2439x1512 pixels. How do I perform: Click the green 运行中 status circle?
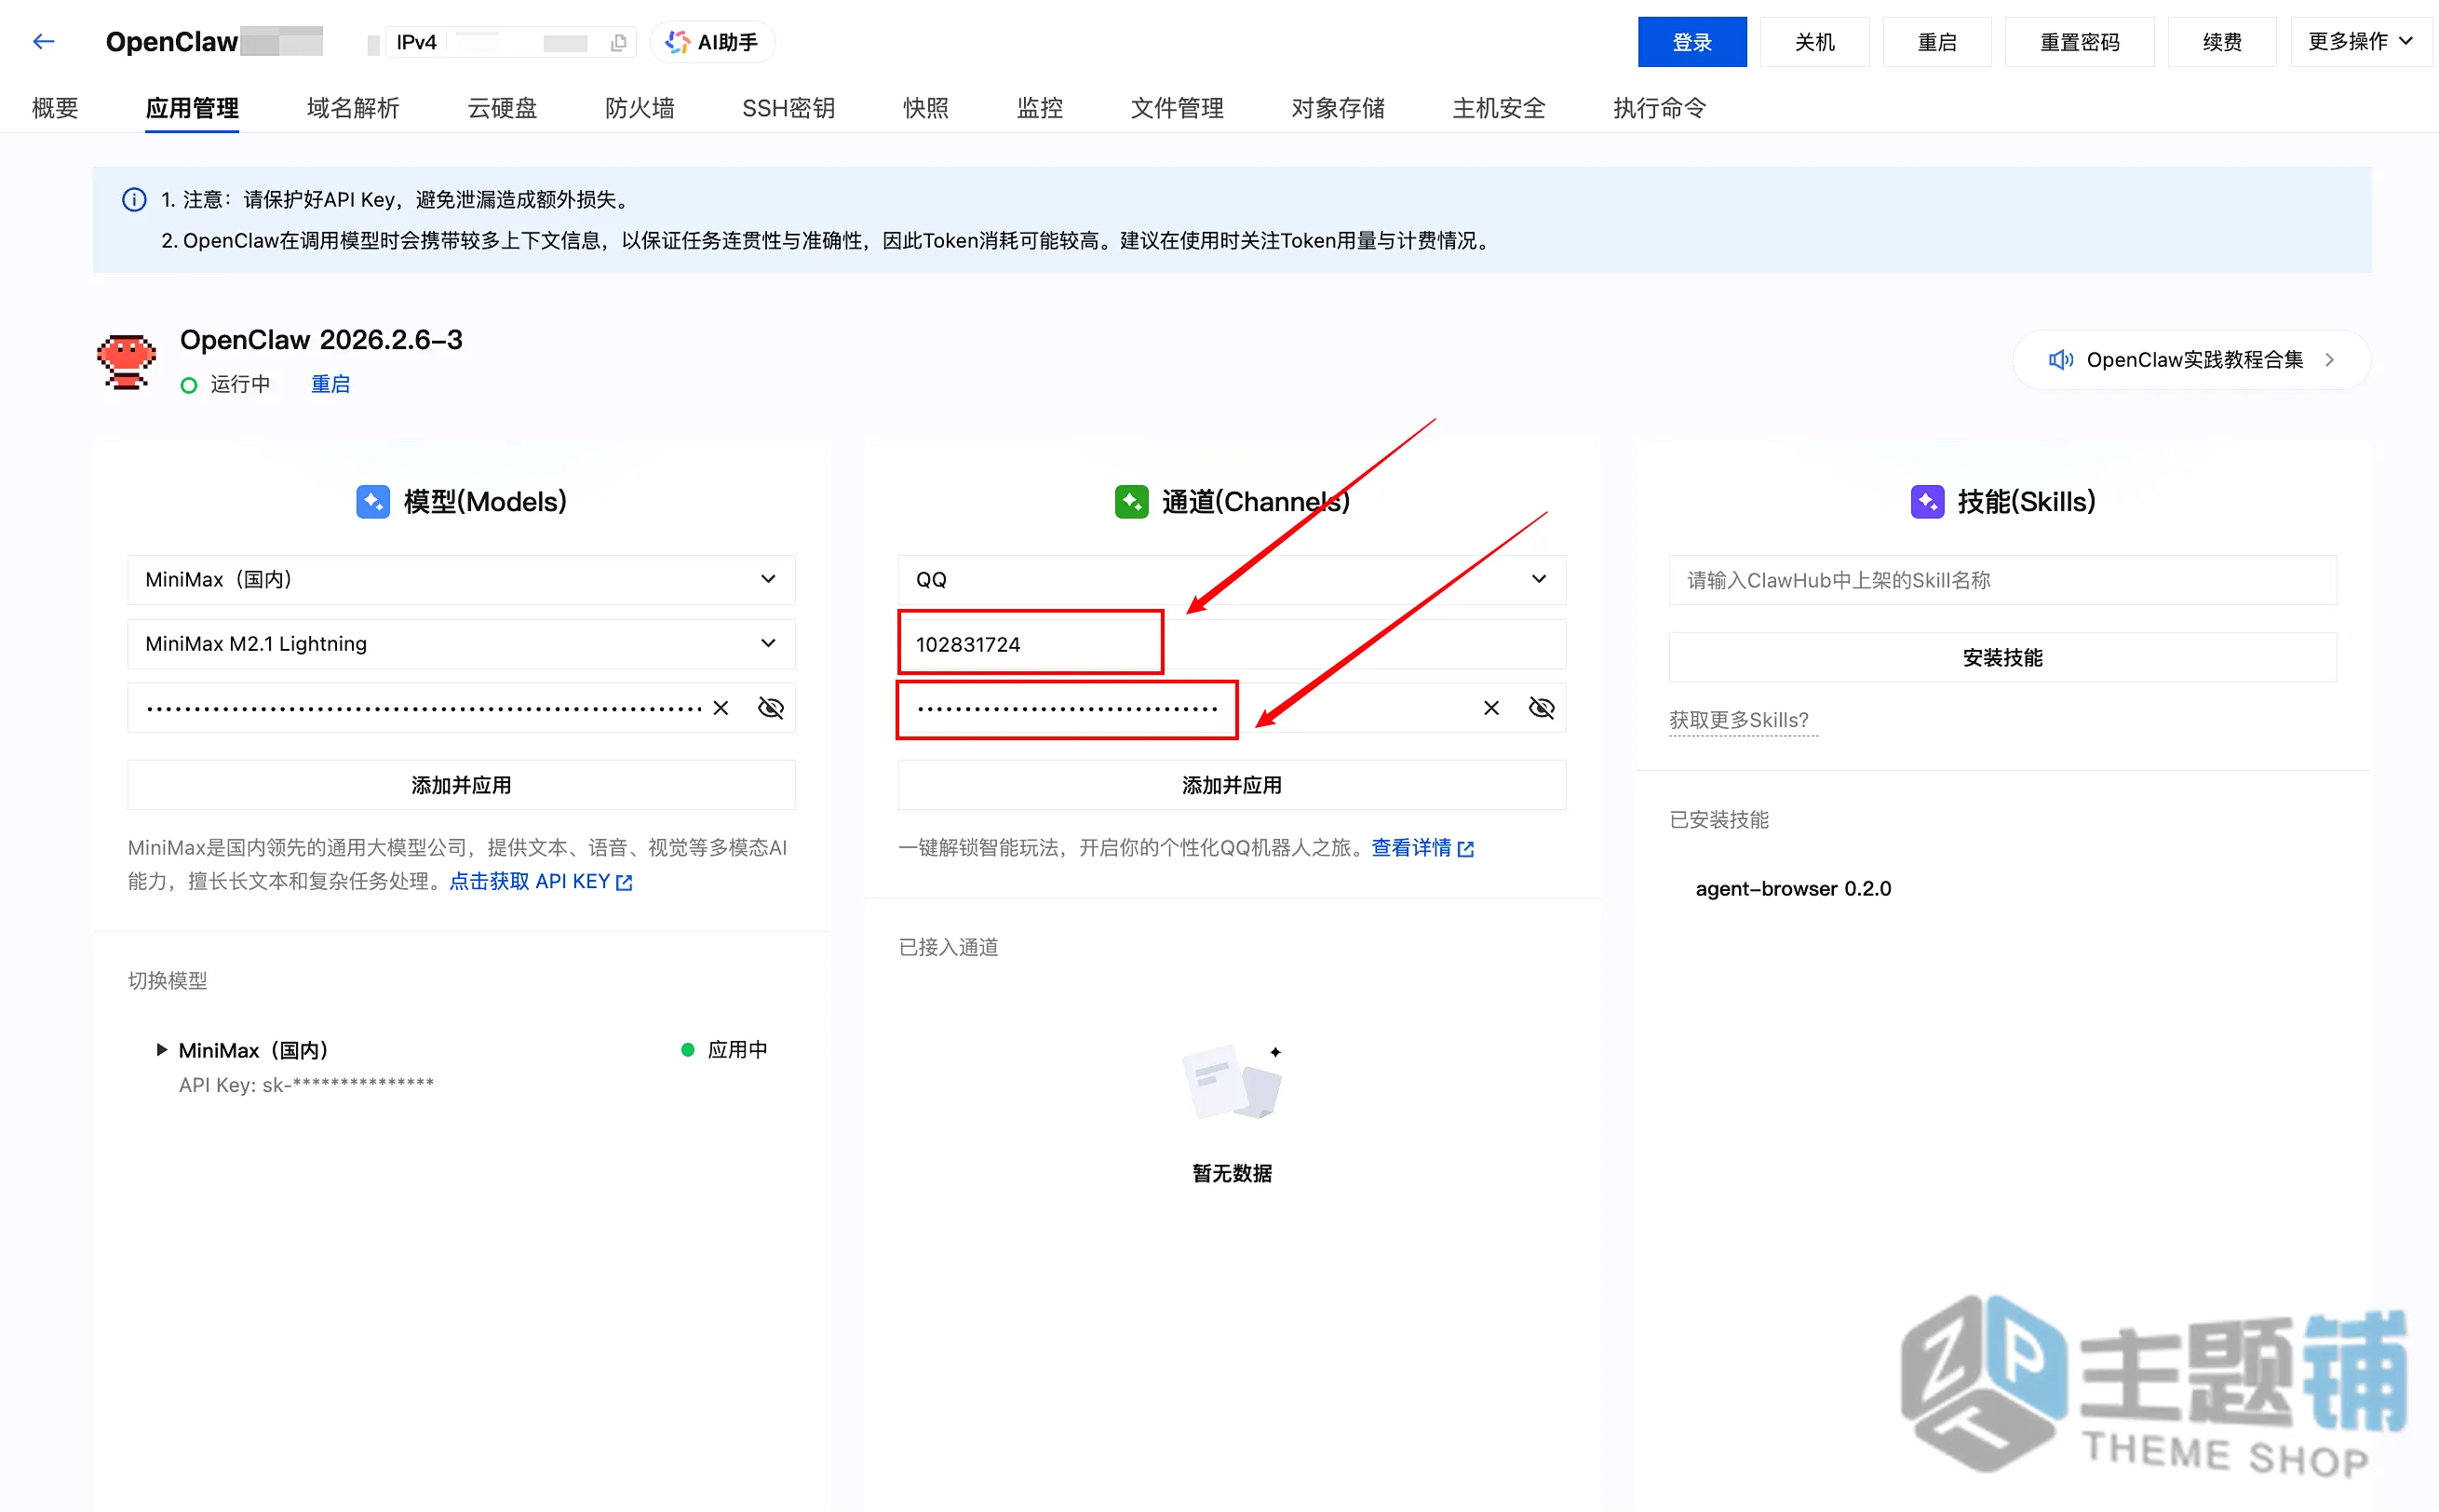[189, 385]
